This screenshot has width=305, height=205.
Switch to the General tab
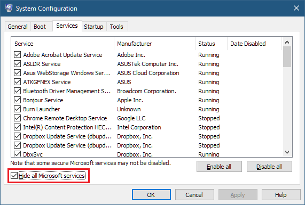tap(18, 27)
